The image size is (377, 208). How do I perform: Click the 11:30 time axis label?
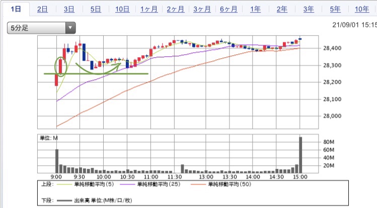point(175,177)
